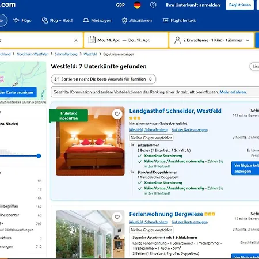Click the Frühstück inbegriffen badge
The image size is (259, 259).
[68, 116]
